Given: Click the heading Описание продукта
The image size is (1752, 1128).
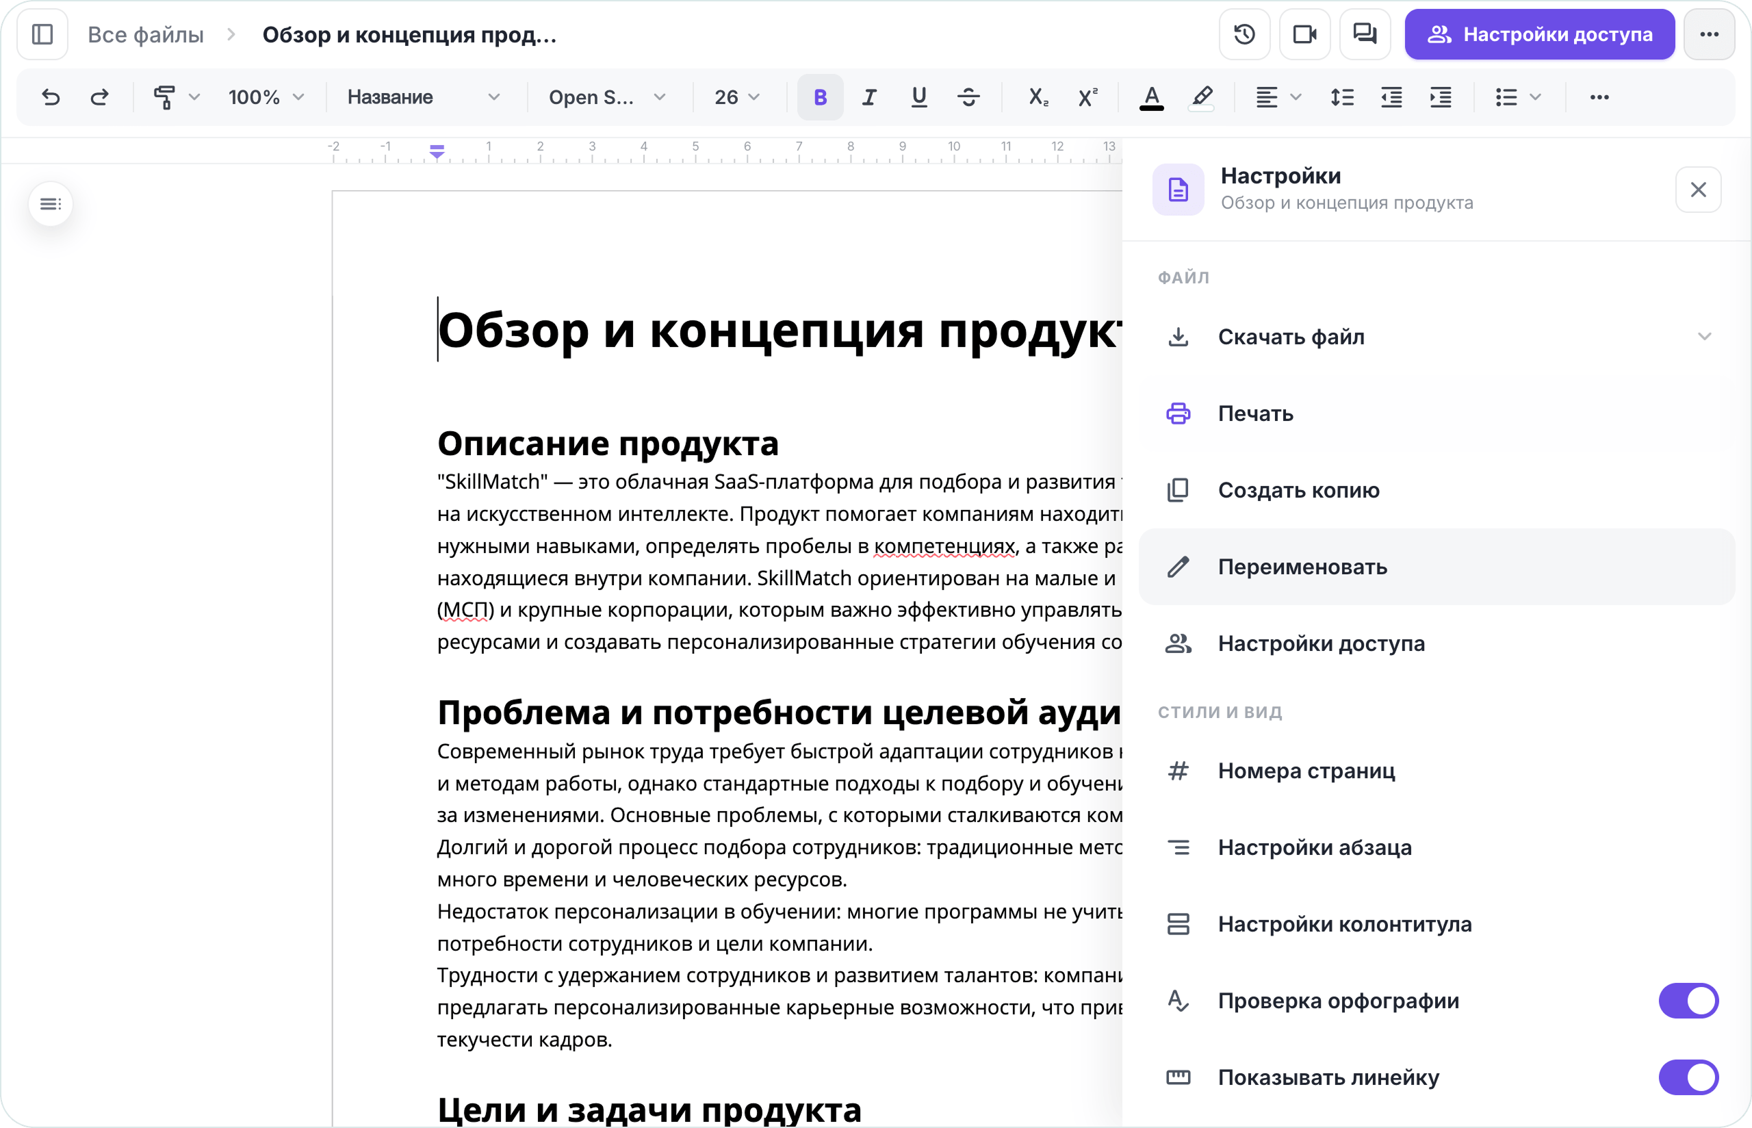Looking at the screenshot, I should [608, 443].
